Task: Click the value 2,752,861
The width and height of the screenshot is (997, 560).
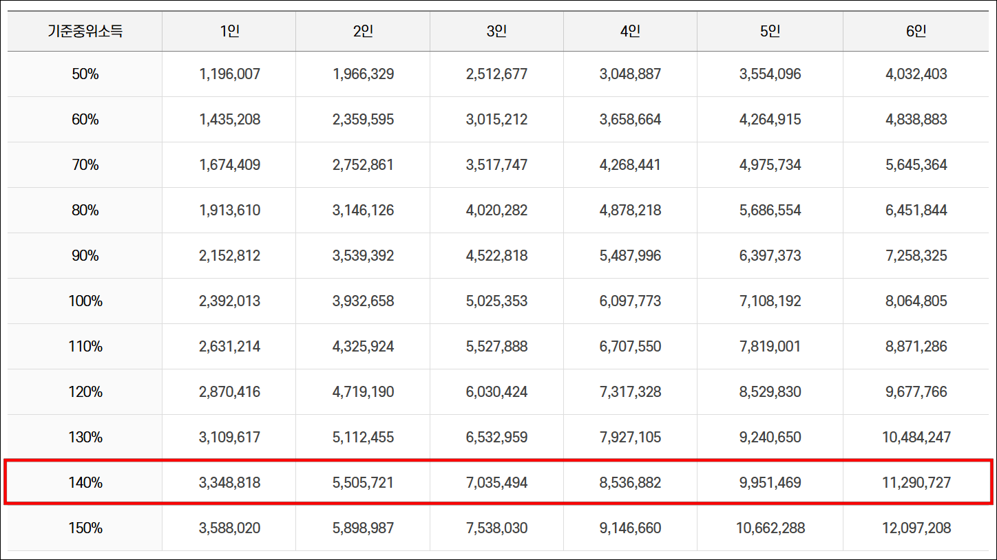Action: coord(364,165)
